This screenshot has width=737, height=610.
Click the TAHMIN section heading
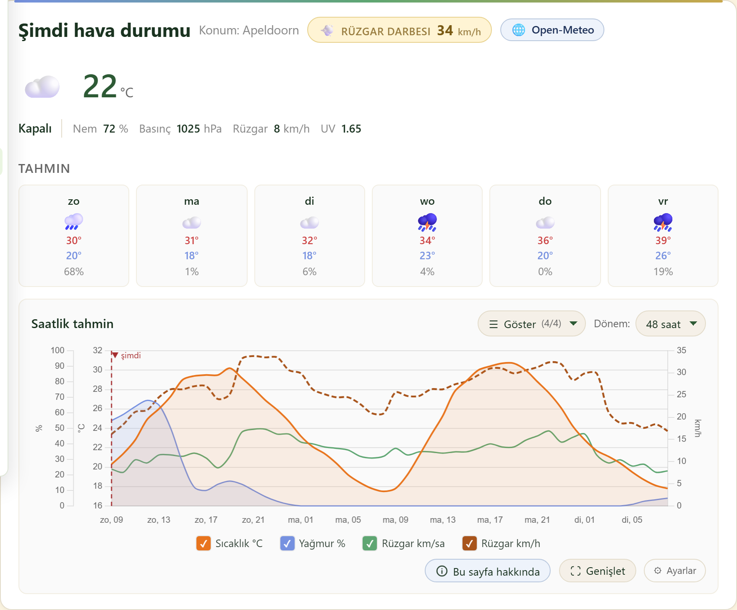pyautogui.click(x=44, y=169)
